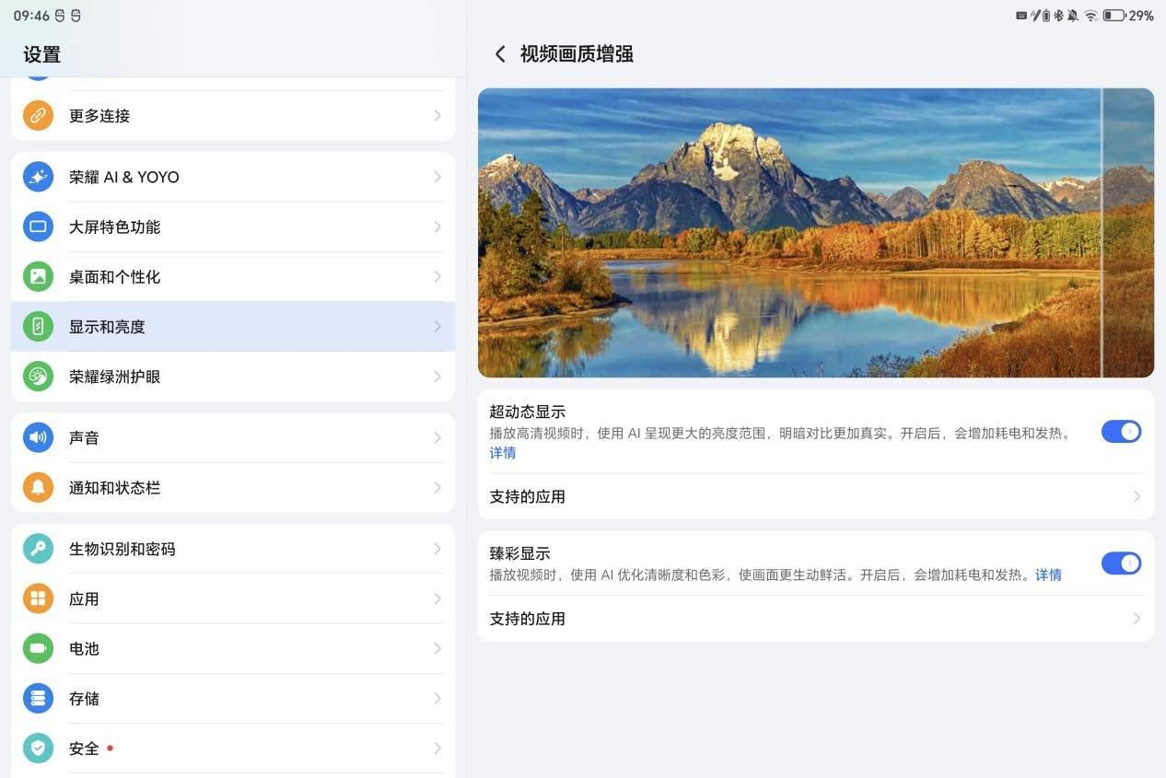Open the 桌面和个性化 settings entry

(x=233, y=276)
